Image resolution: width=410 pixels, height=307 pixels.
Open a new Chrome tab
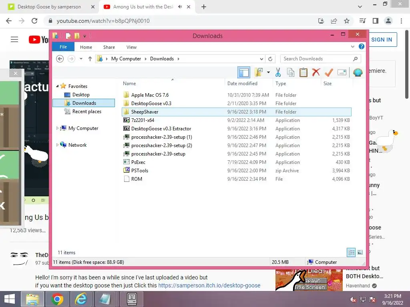204,7
